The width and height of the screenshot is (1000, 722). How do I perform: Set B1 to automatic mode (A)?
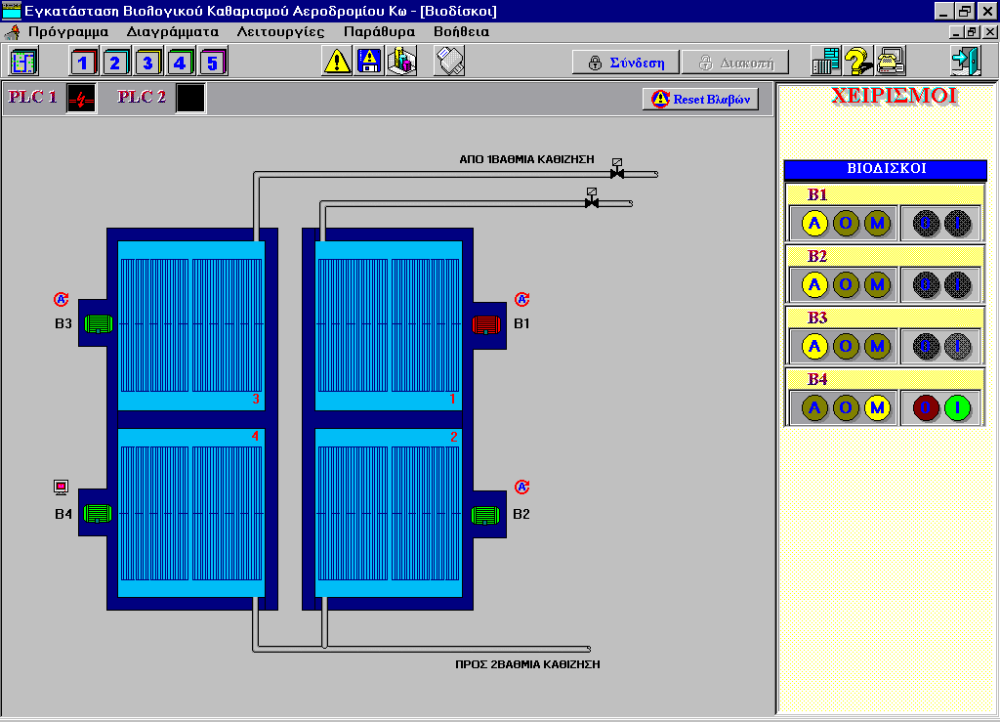814,224
